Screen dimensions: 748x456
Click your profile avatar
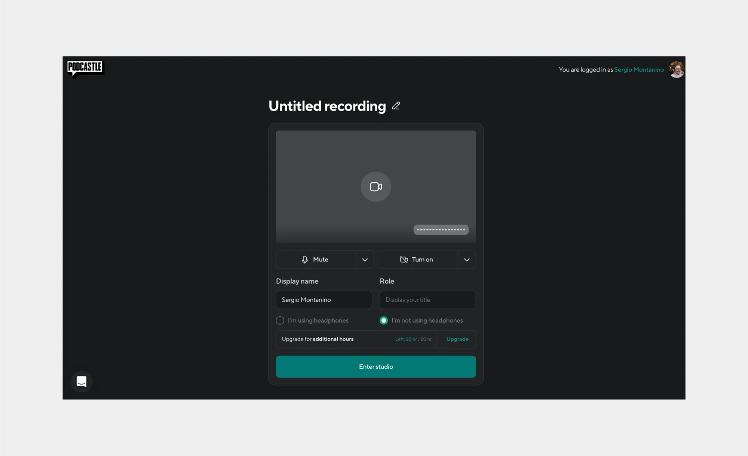pos(675,69)
